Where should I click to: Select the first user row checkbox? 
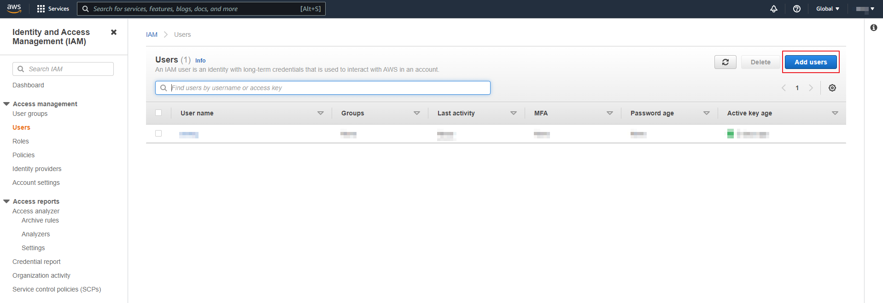click(158, 133)
